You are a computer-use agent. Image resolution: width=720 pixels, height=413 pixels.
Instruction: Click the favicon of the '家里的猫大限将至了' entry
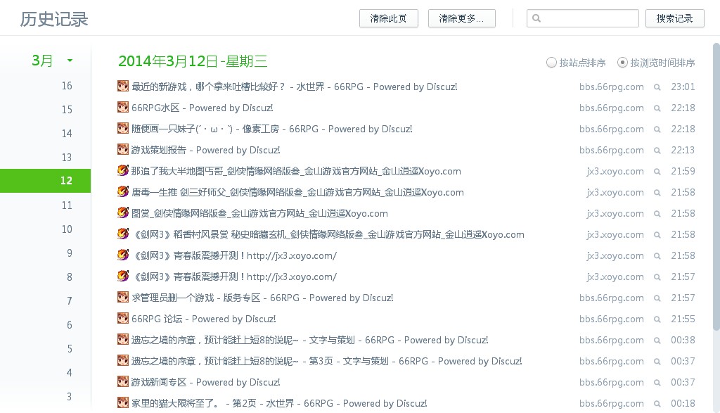click(x=122, y=403)
